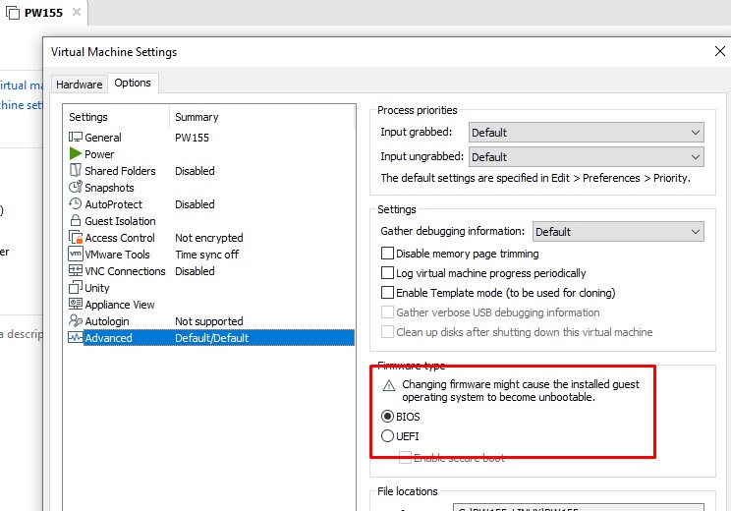The height and width of the screenshot is (511, 731).
Task: Click the Advanced waveform icon
Action: 75,337
